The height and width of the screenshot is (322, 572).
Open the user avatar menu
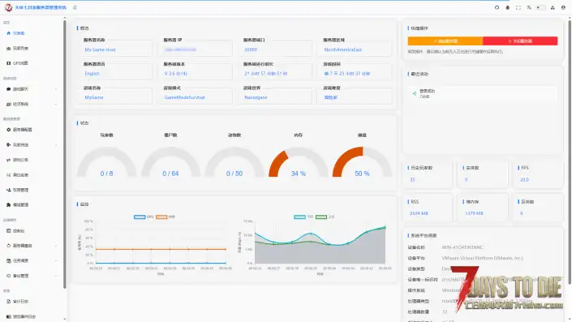[x=563, y=7]
